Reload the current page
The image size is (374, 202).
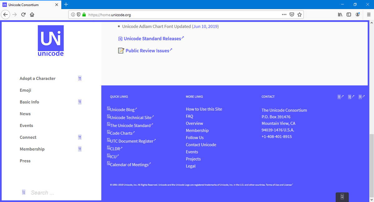[x=23, y=14]
